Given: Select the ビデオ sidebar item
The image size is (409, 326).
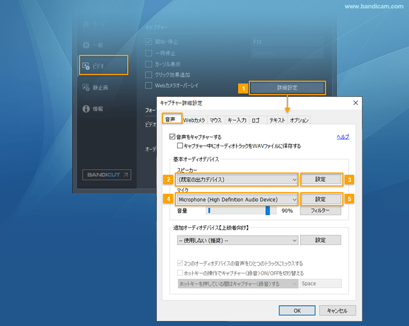Looking at the screenshot, I should [x=104, y=65].
